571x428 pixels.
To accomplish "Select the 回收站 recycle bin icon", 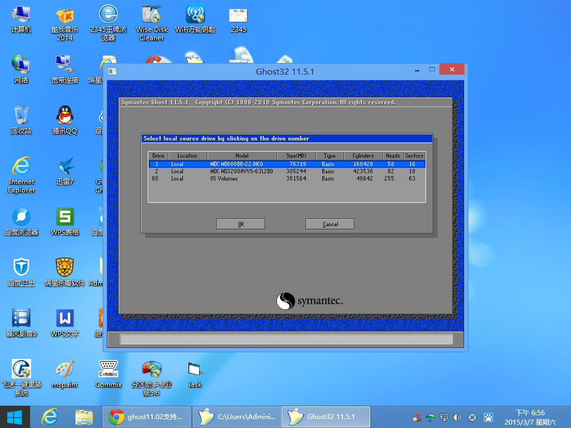I will [21, 116].
